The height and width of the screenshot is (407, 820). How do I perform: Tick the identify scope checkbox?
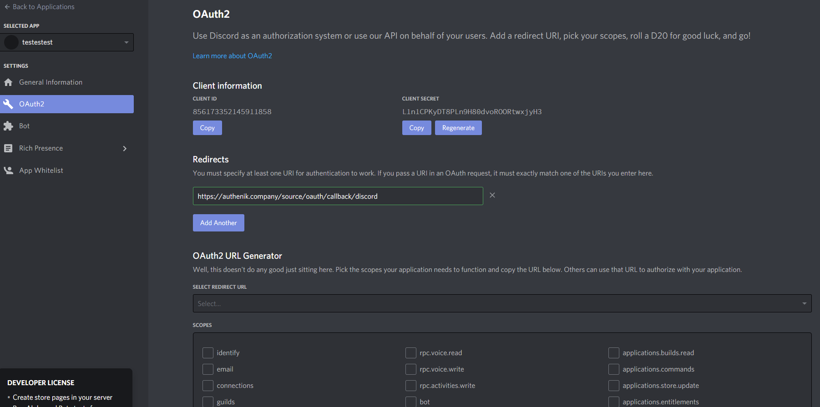[x=208, y=353]
